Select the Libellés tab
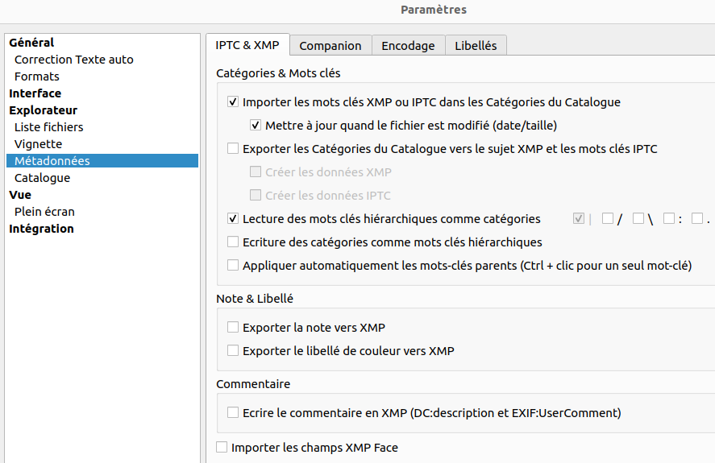The width and height of the screenshot is (715, 463). (476, 46)
